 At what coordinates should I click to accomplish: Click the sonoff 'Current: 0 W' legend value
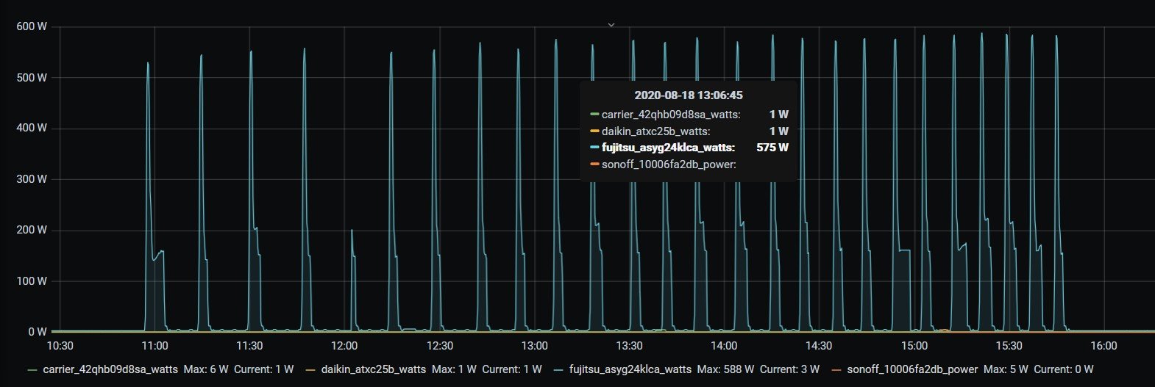coord(1064,369)
